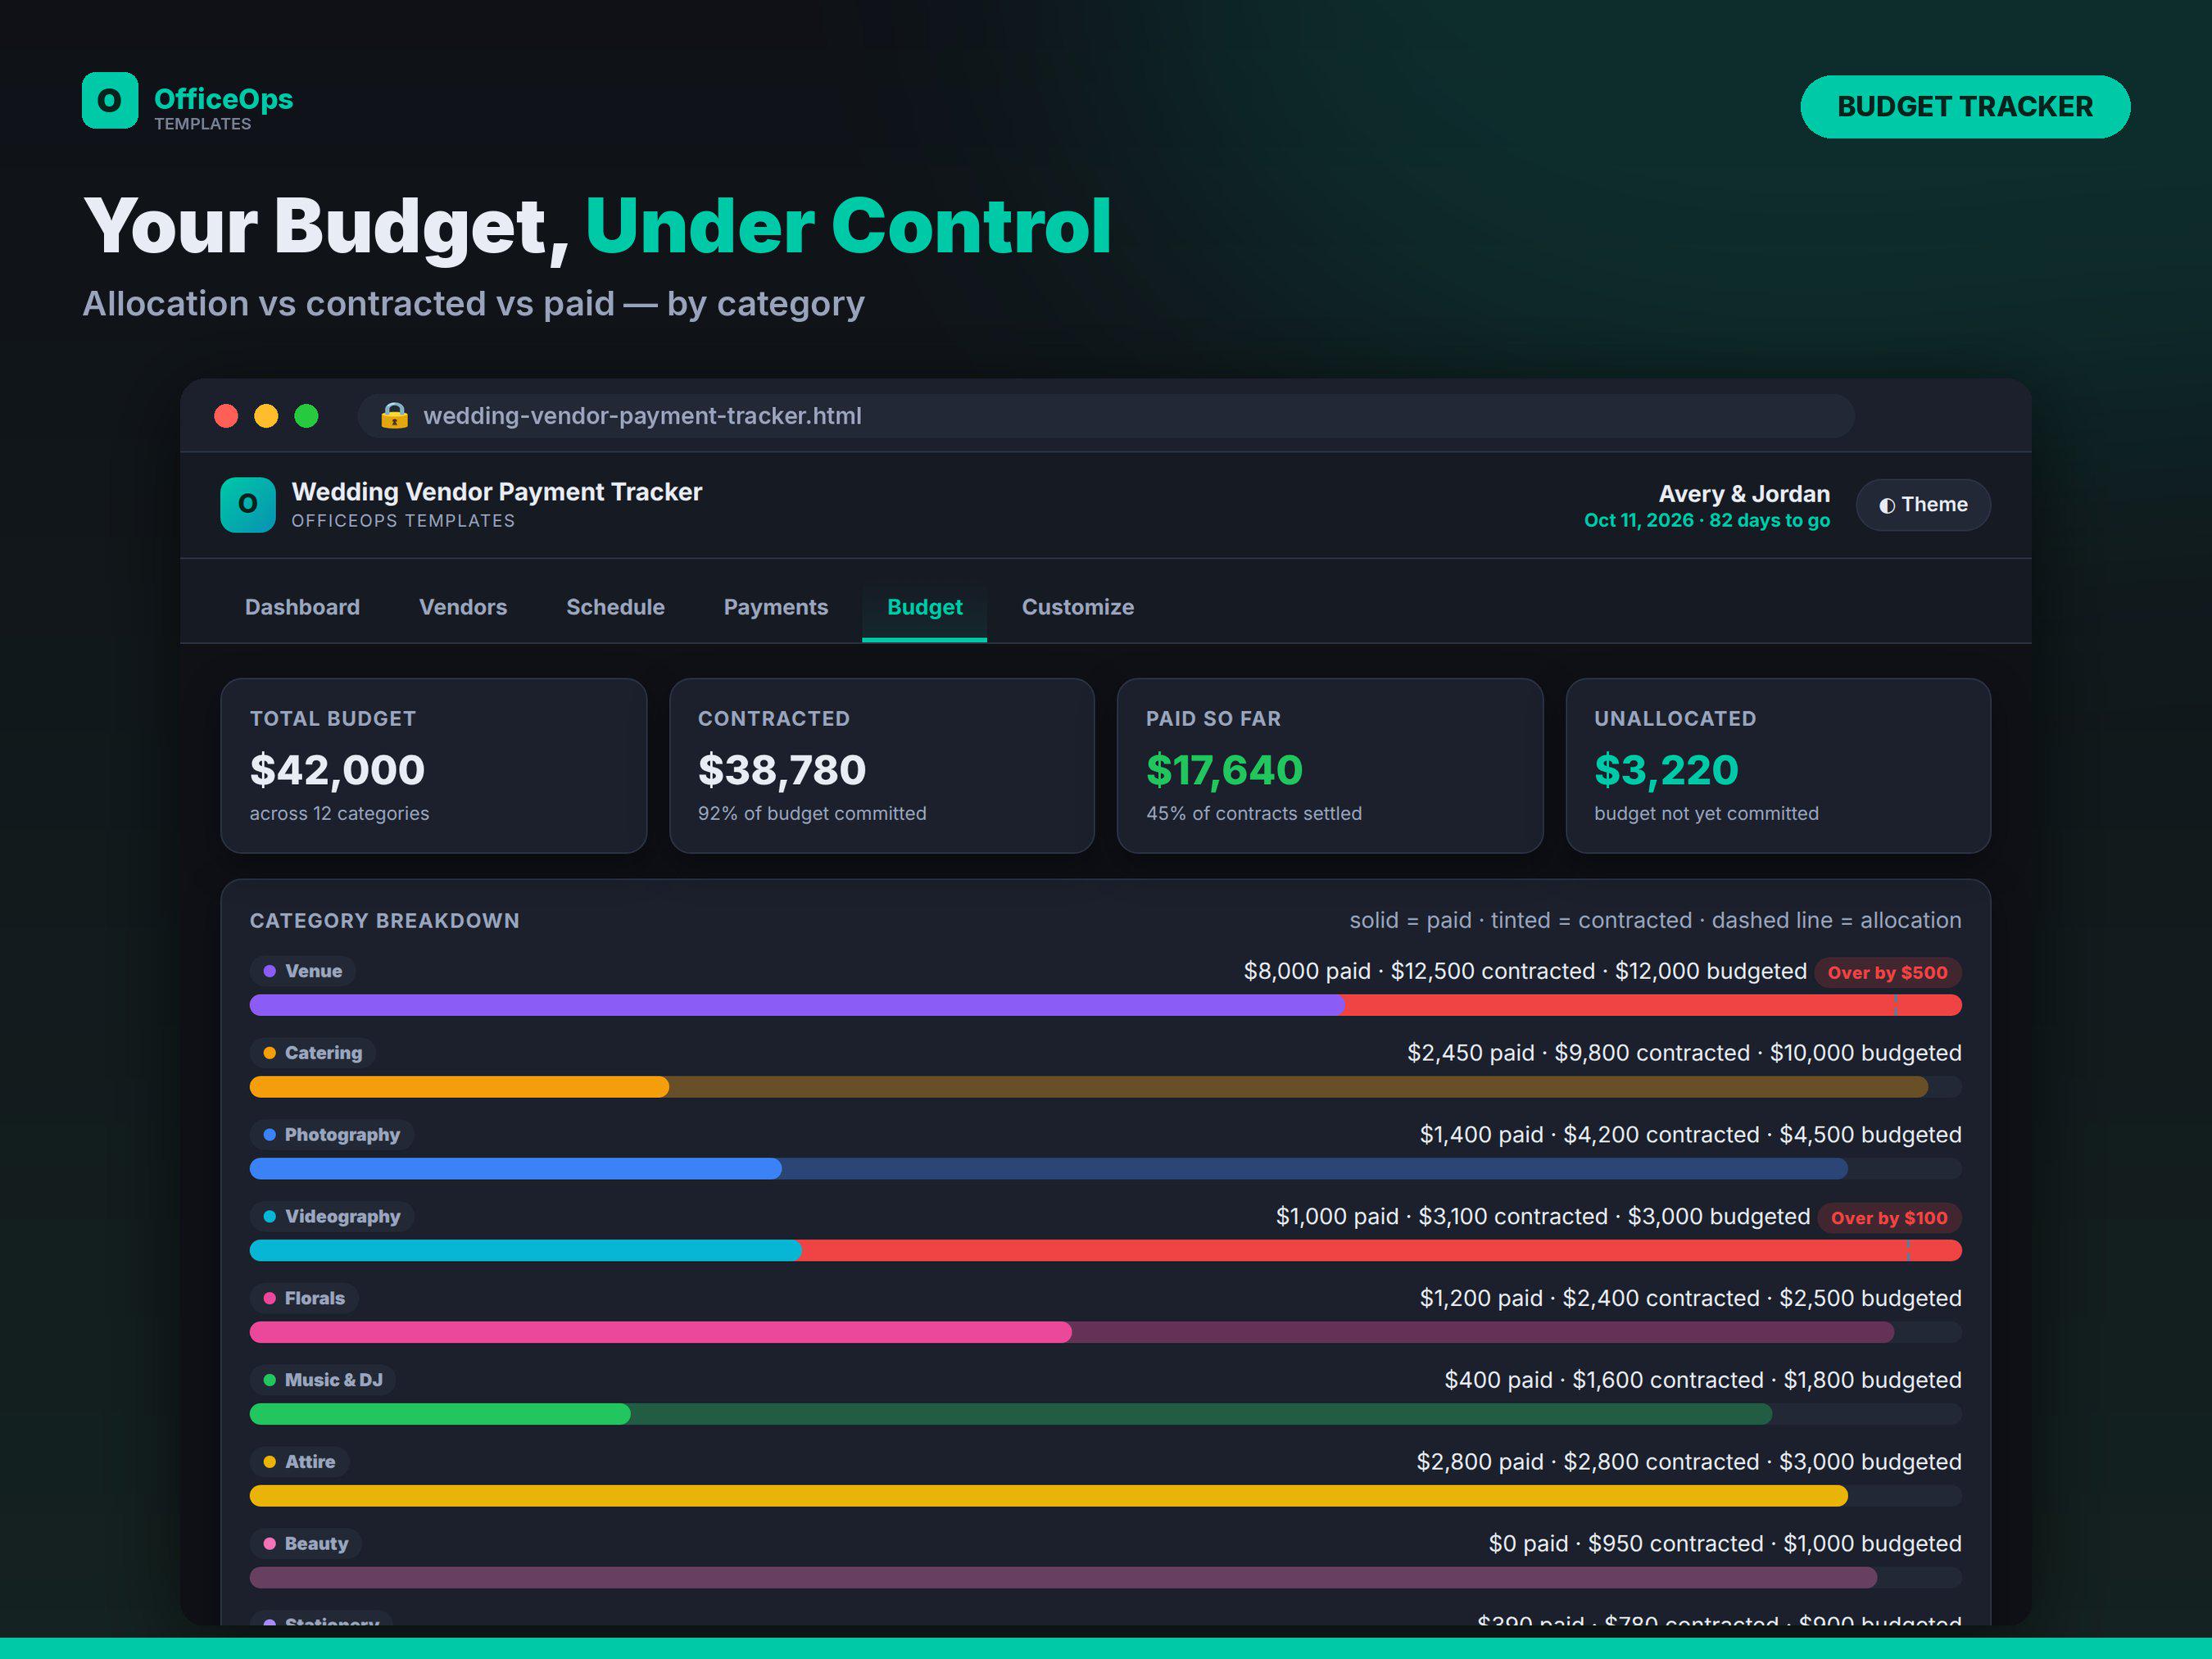2212x1659 pixels.
Task: Click the Attire budget progress bar
Action: coord(1106,1496)
